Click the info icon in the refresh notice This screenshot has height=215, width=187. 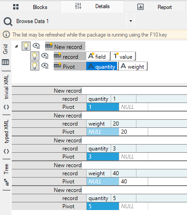click(6, 34)
